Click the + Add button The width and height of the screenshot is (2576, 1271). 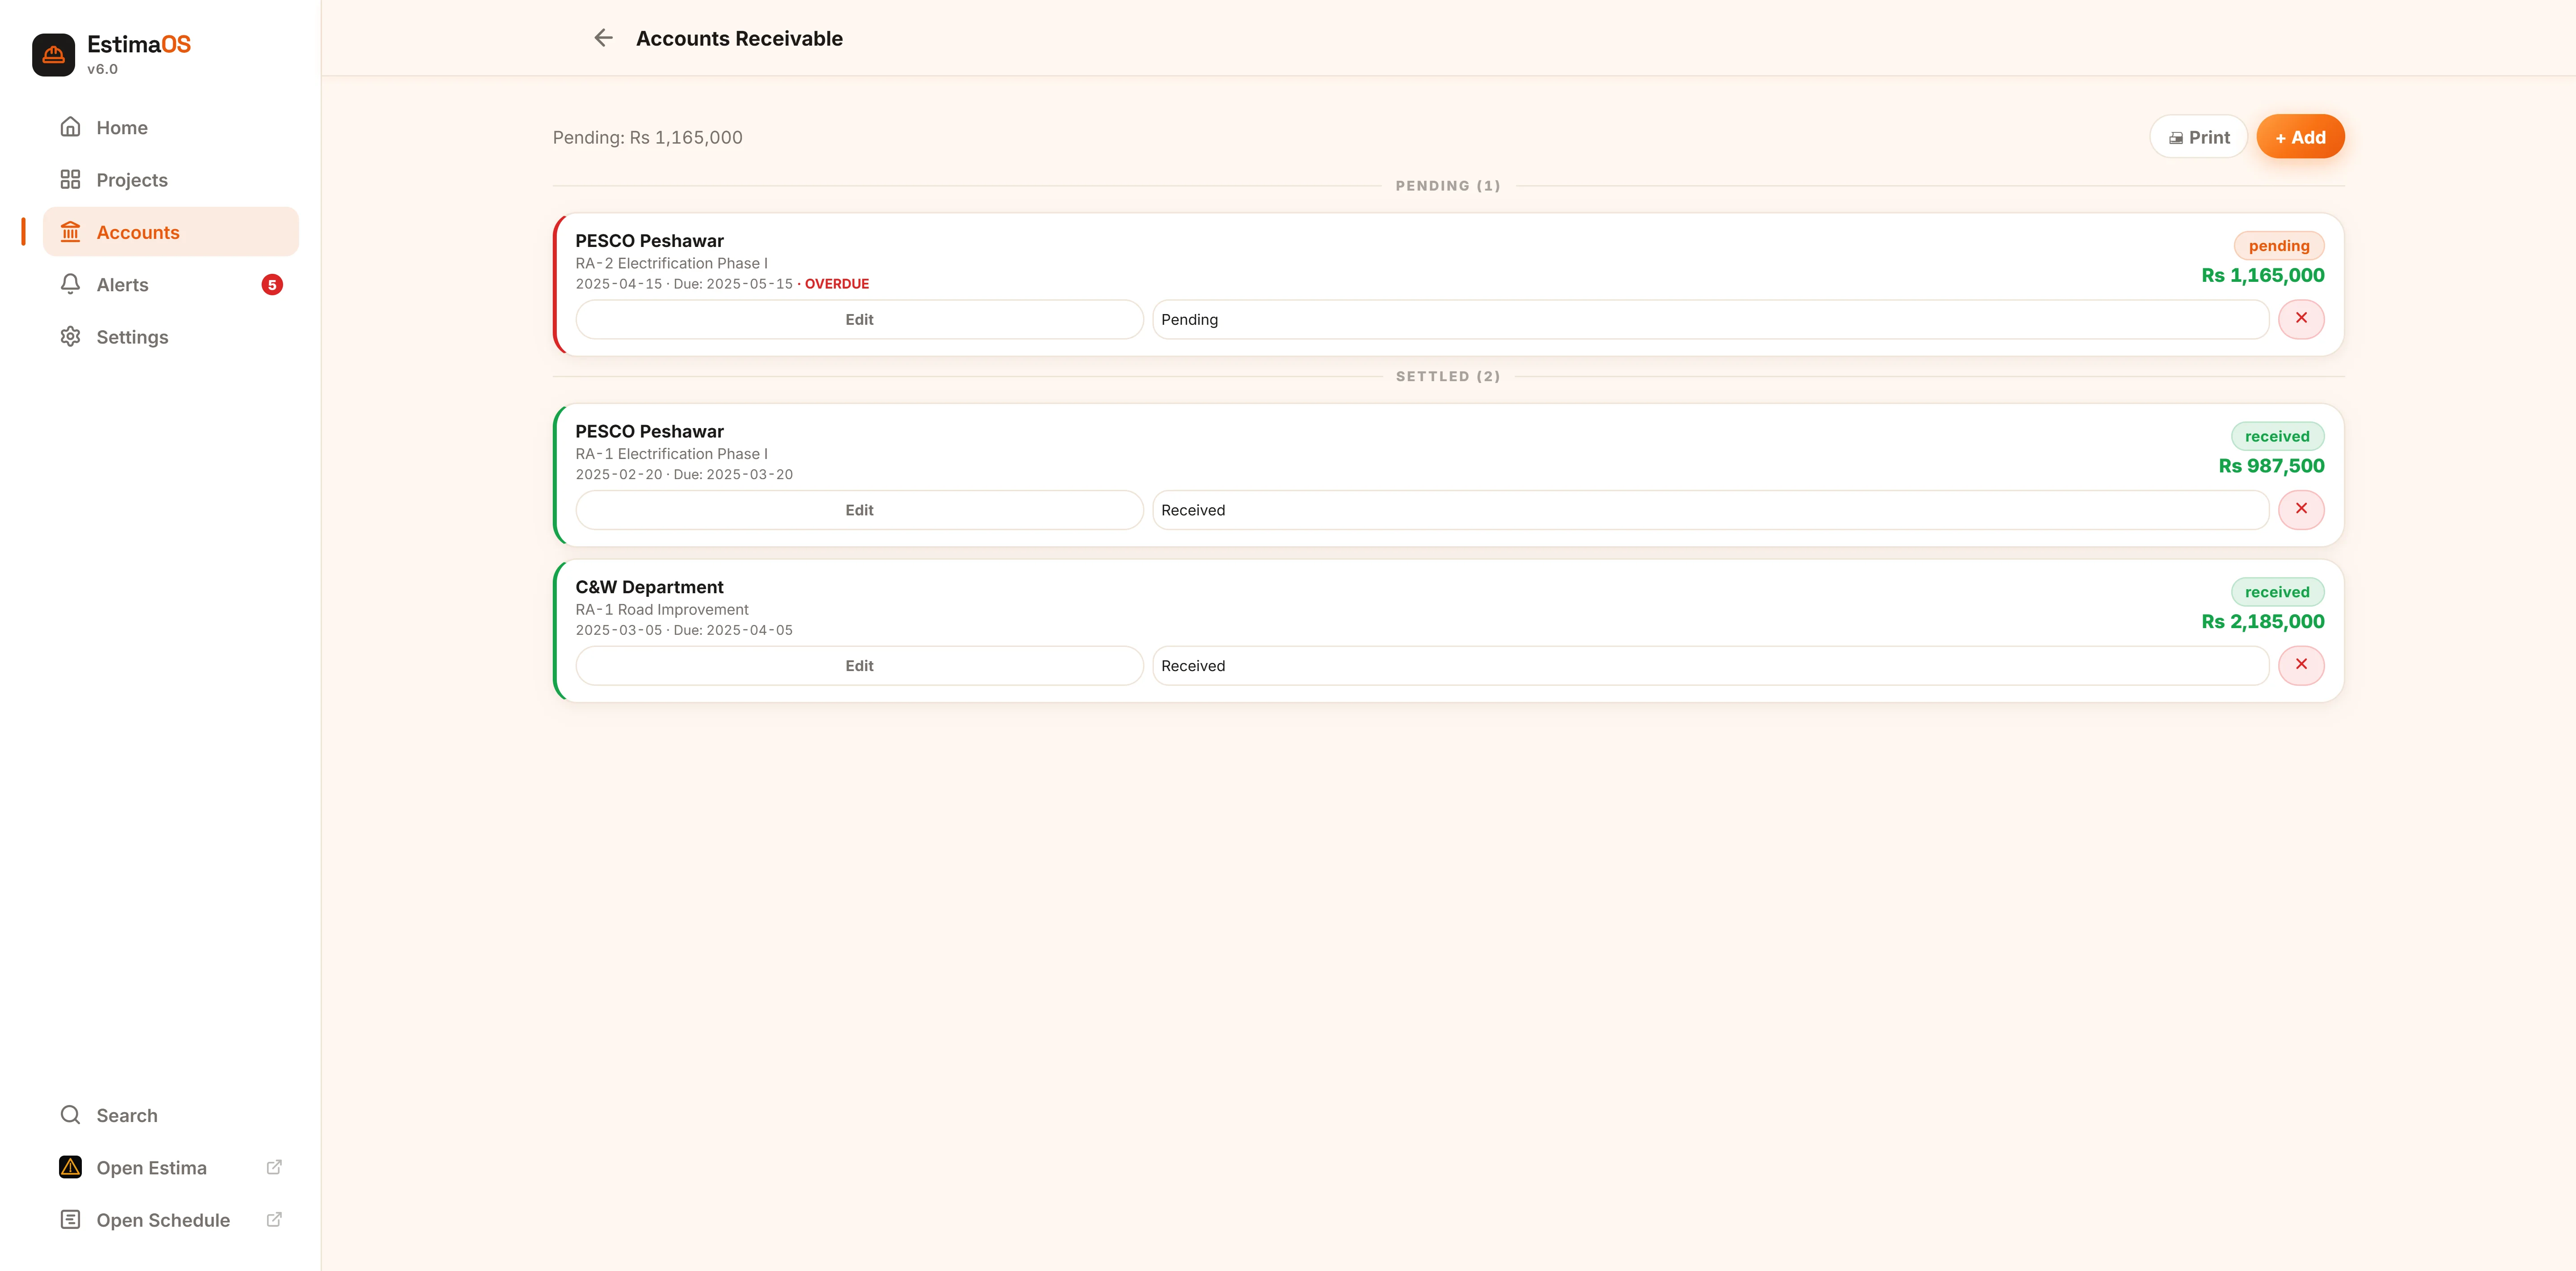click(2300, 137)
